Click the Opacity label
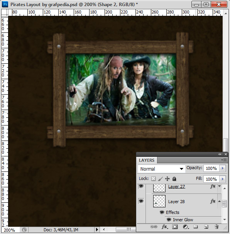The image size is (230, 234). point(194,168)
